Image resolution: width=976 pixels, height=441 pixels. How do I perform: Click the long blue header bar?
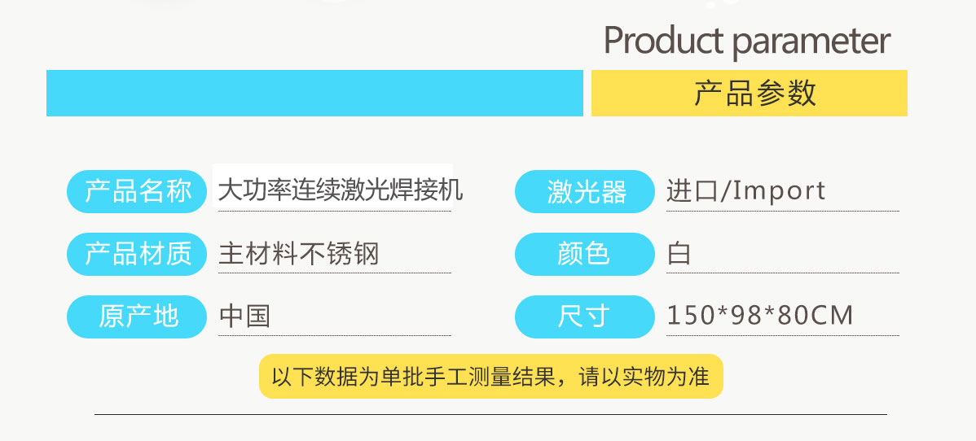tap(314, 93)
